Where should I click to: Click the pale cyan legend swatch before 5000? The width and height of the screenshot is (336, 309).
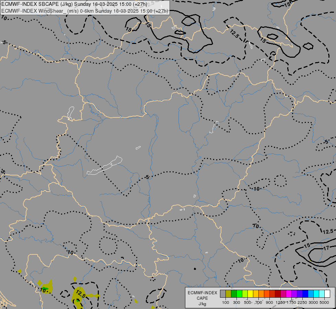[x=322, y=294]
